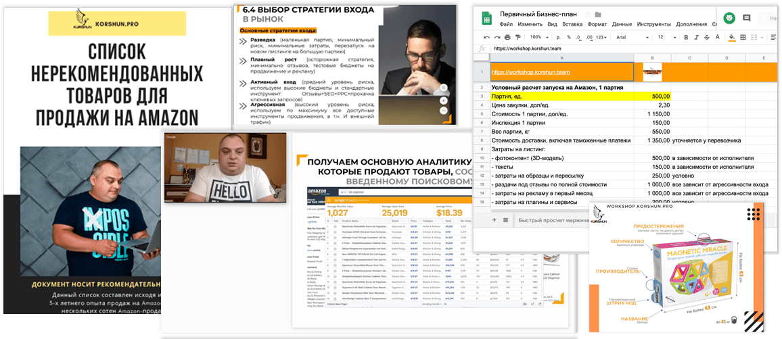Viewport: 782px width, 339px height.
Task: Undo the last action in Sheets toolbar
Action: pos(487,37)
